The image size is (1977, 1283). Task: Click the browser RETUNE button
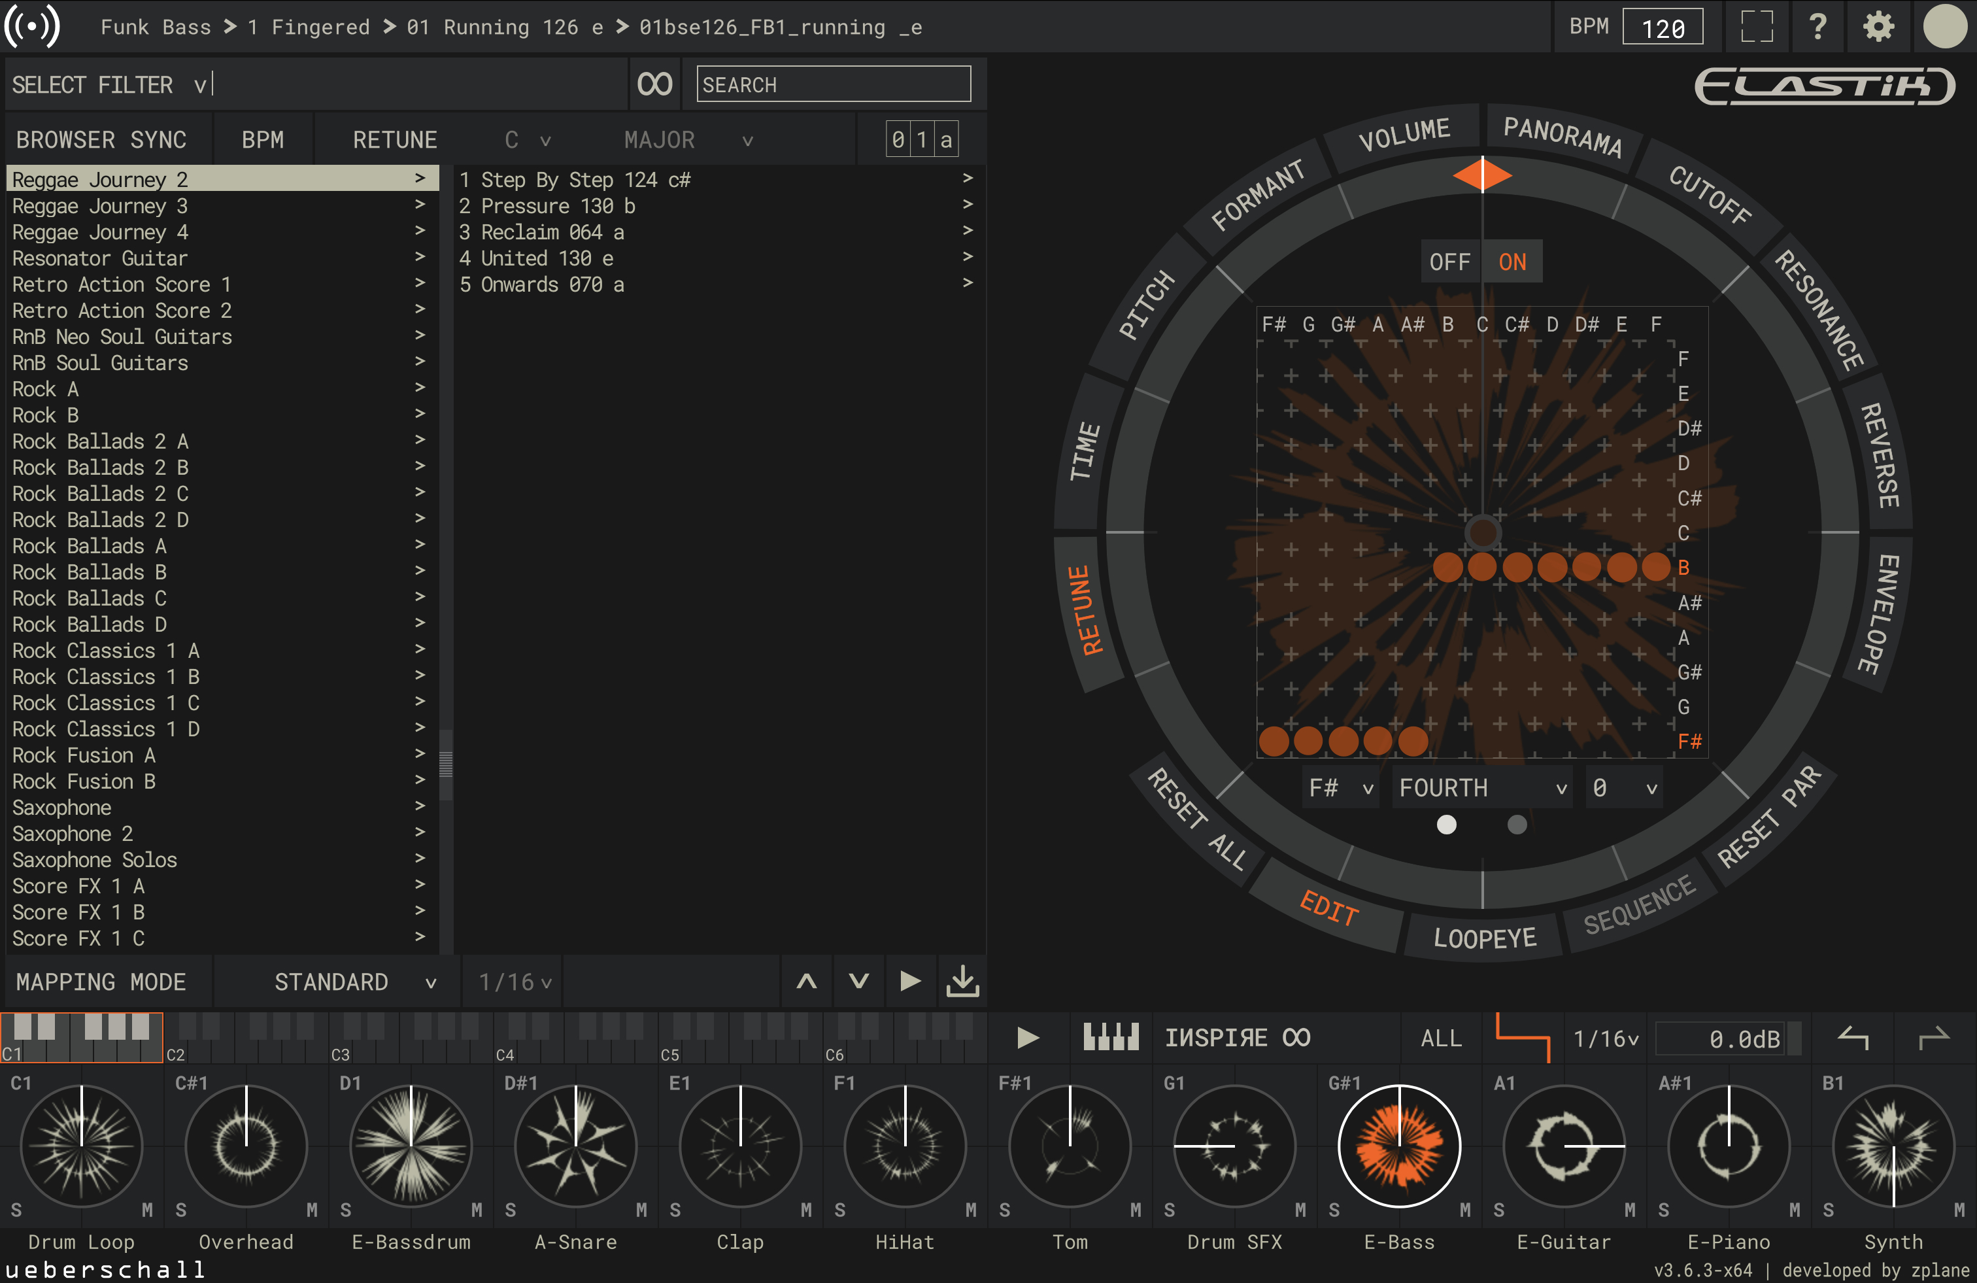pos(395,139)
